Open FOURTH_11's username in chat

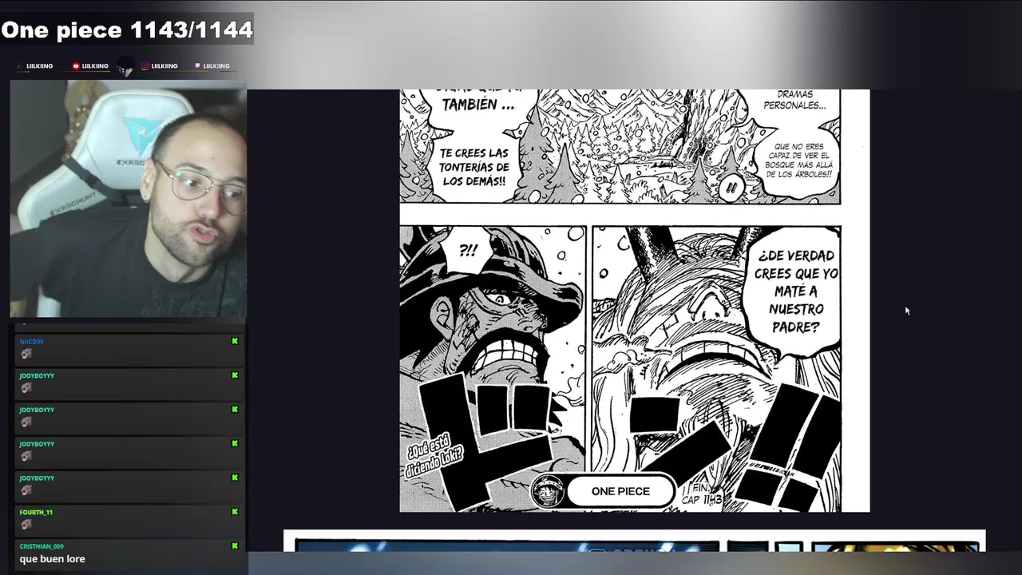pos(36,513)
